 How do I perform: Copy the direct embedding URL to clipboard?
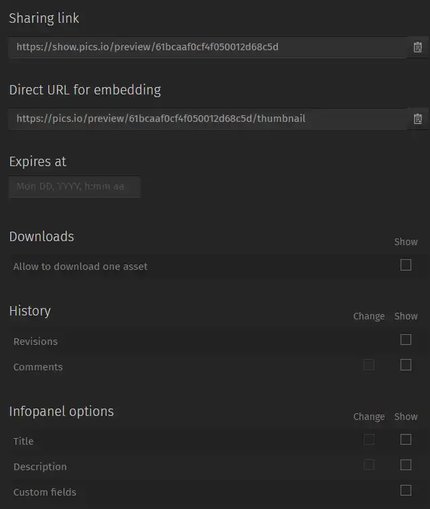coord(418,119)
